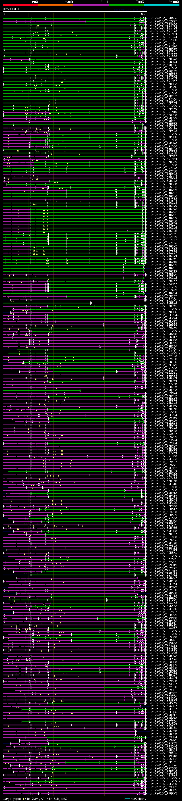The width and height of the screenshot is (182, 801).
Task: Click the cyan ~100% identity legend segment
Action: click(162, 5)
